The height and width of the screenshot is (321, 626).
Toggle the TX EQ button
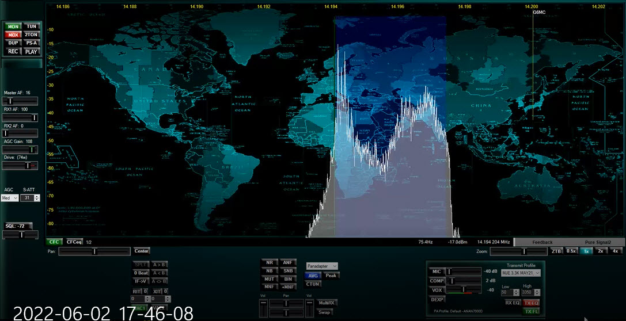click(x=531, y=303)
